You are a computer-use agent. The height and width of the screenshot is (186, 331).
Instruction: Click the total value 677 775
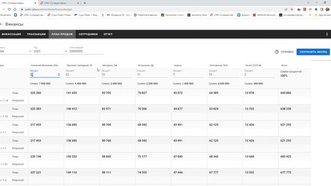[285, 172]
